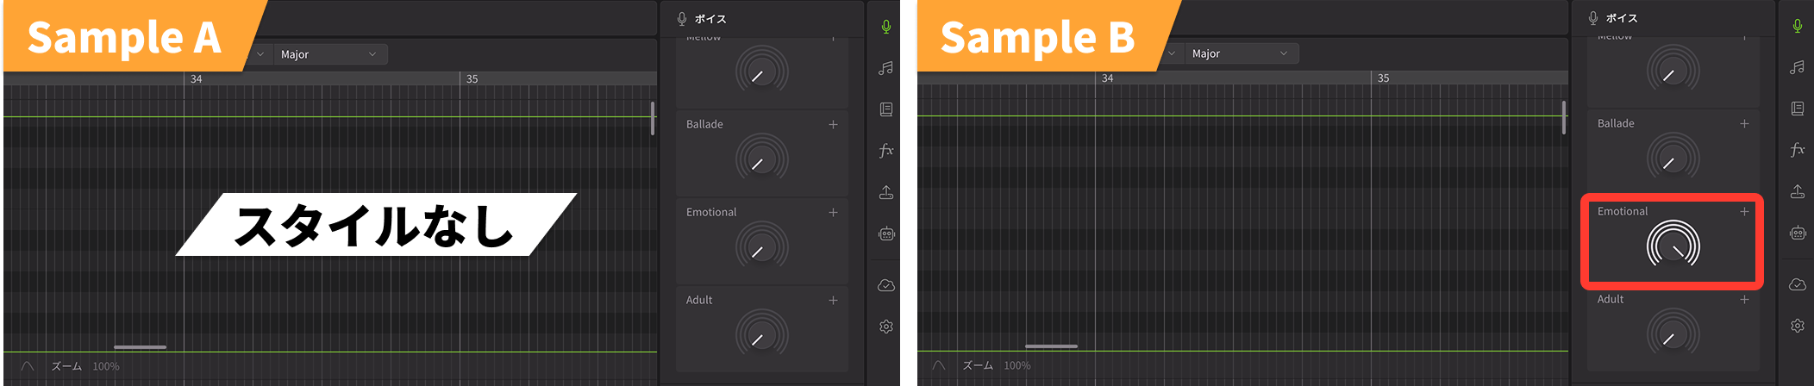Image resolution: width=1814 pixels, height=386 pixels.
Task: Click the plus next to Adult in Sample B
Action: coord(1744,299)
